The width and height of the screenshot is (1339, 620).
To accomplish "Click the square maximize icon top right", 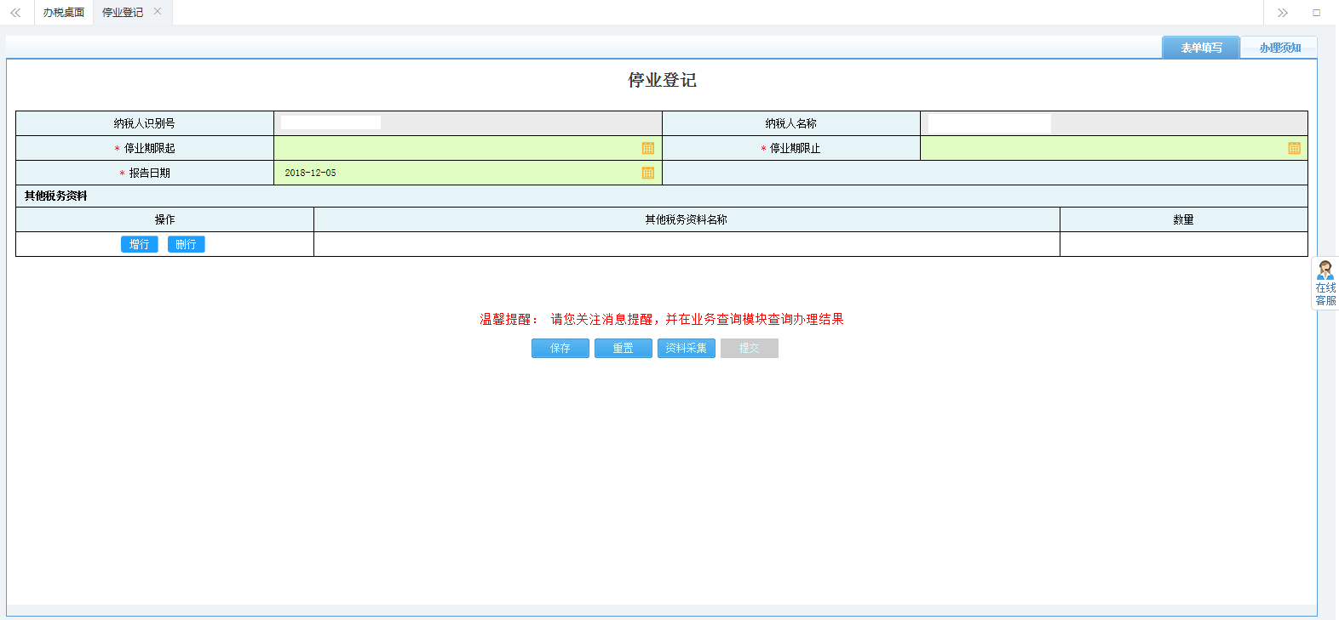I will (x=1316, y=13).
